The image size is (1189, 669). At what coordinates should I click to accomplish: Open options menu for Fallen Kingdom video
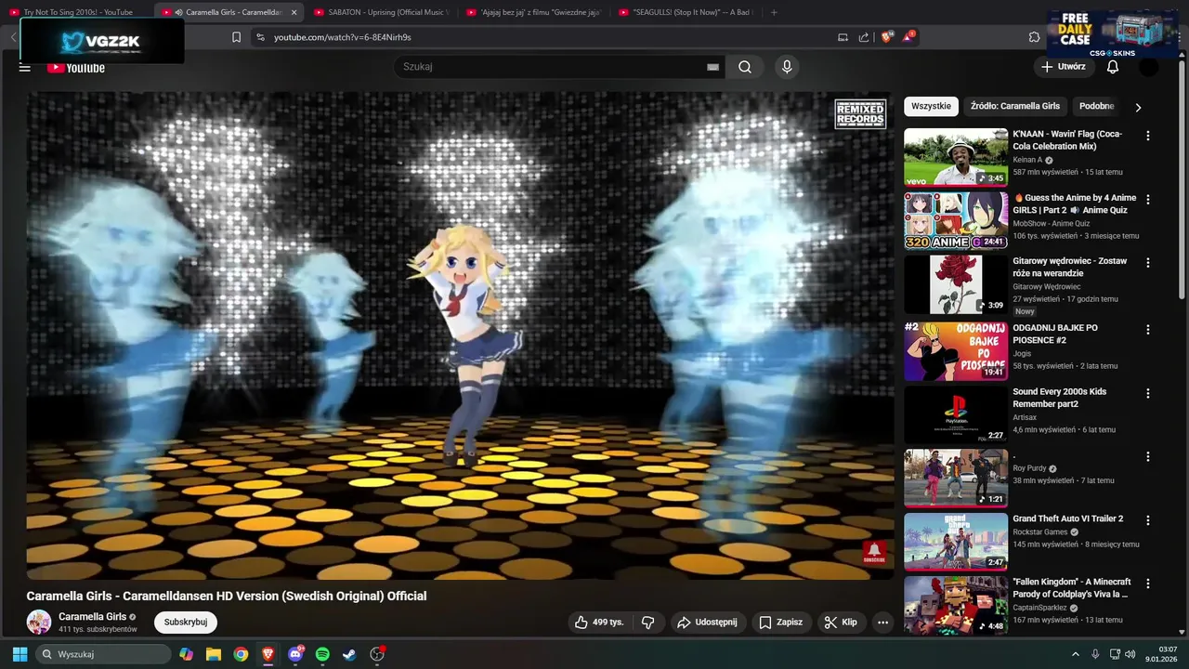click(x=1148, y=584)
